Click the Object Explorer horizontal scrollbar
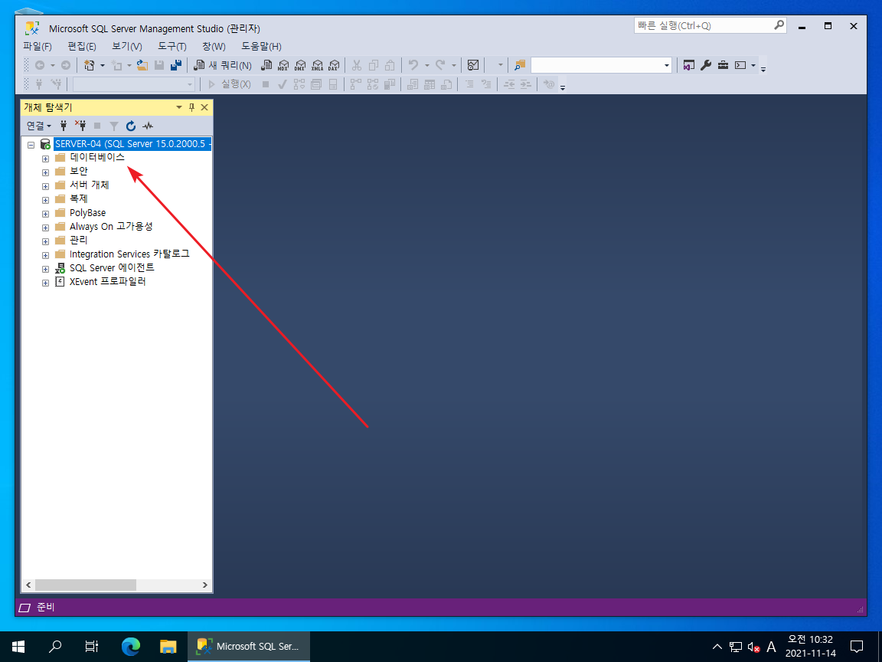 [x=86, y=585]
